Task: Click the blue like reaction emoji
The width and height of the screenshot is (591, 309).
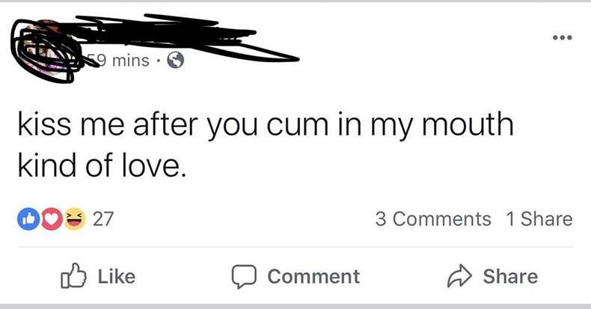Action: pos(28,219)
